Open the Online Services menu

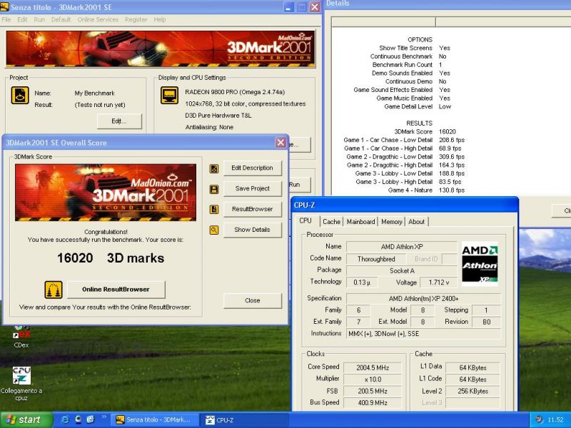pos(98,20)
